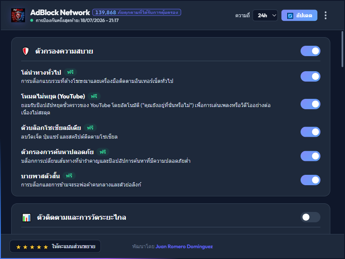
Task: Click the red shield icon beside ตัวกรองความสบาย
Action: [26, 51]
